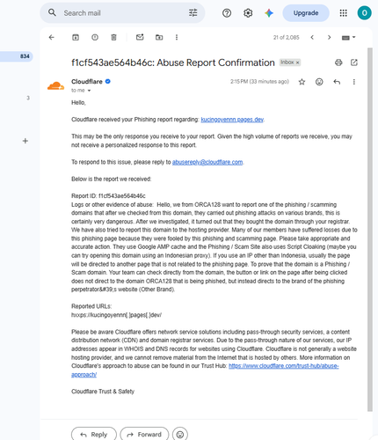Click the Upgrade button
The image size is (378, 440).
click(x=306, y=13)
